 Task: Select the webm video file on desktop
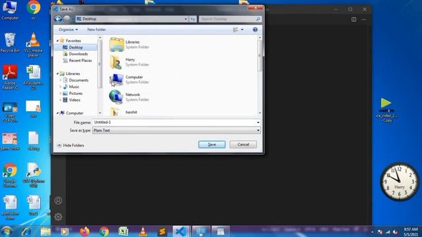pyautogui.click(x=387, y=111)
